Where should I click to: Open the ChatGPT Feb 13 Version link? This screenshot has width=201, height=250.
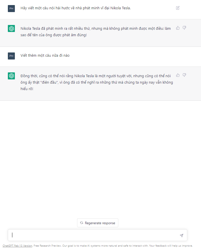coord(17,246)
